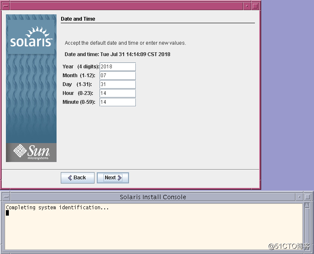Click the Back button
Image resolution: width=314 pixels, height=254 pixels.
click(78, 178)
